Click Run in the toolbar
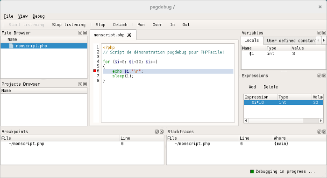327x178 pixels. [x=141, y=25]
